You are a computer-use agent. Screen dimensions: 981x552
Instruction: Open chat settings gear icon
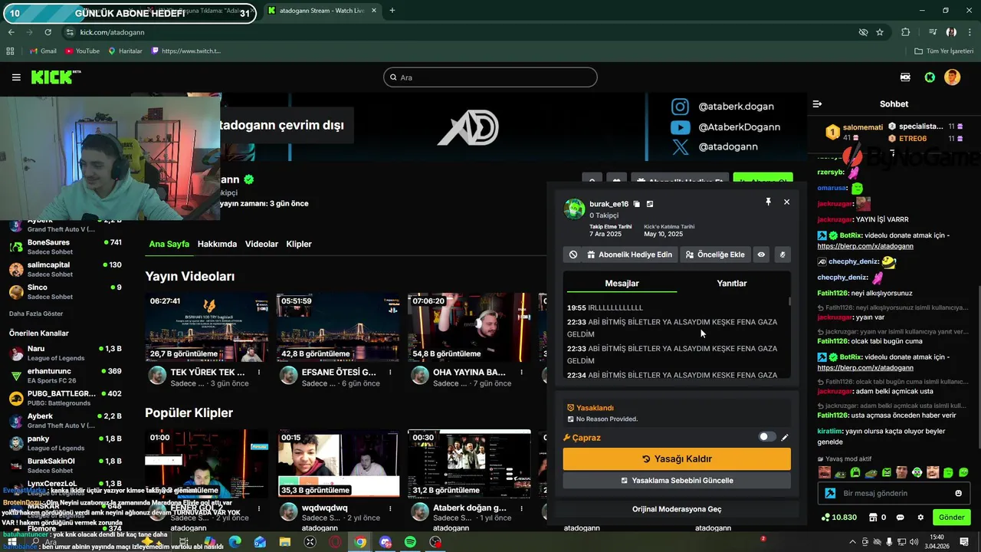pyautogui.click(x=920, y=517)
